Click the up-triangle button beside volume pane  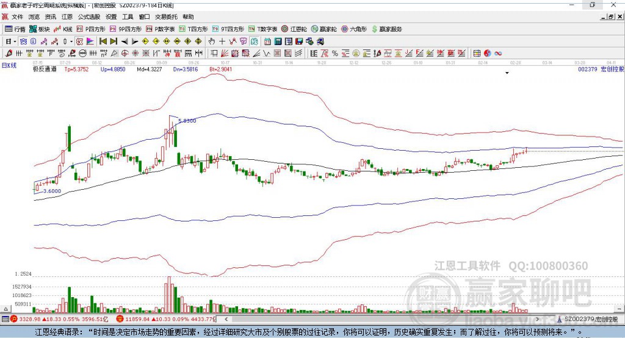tap(5, 309)
